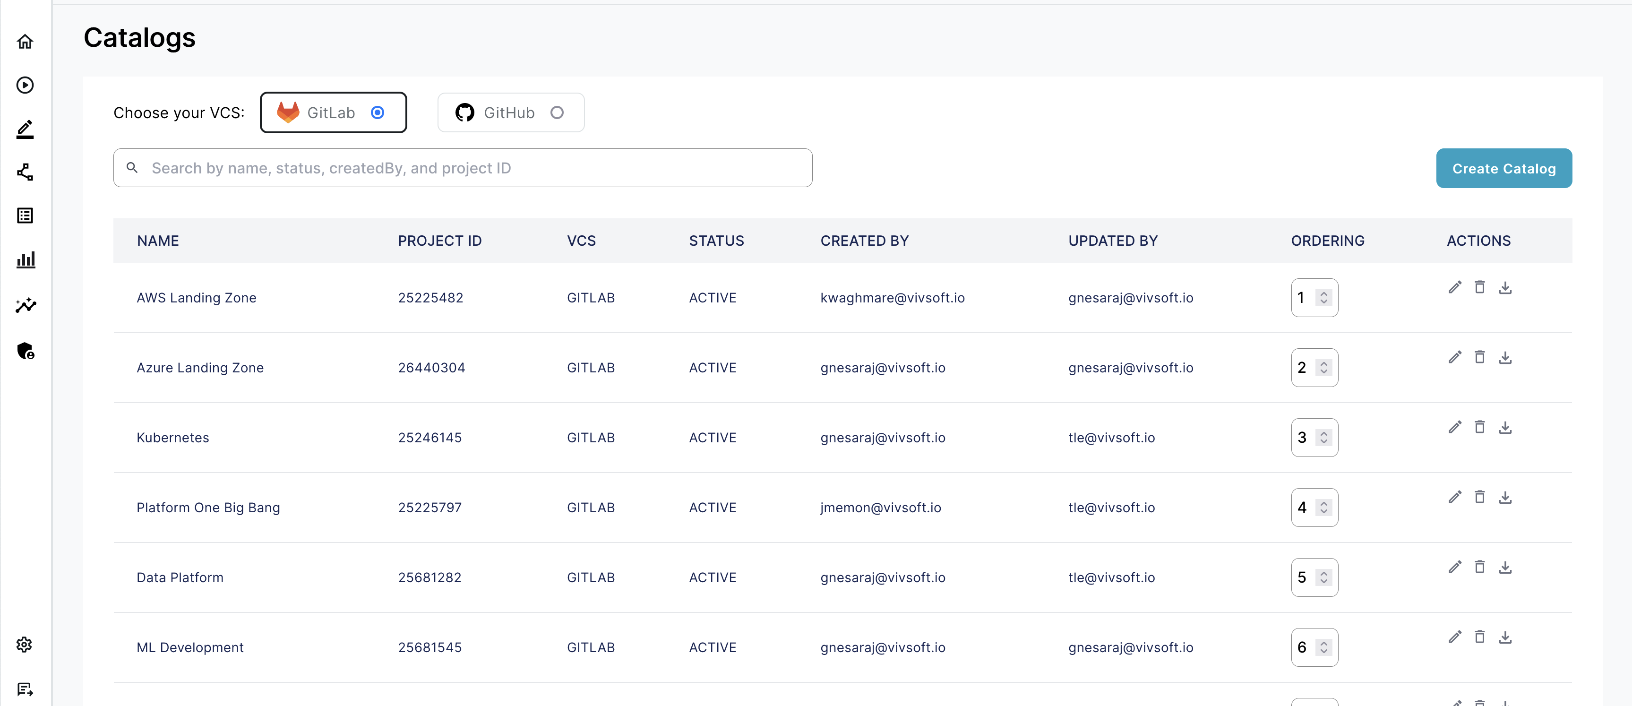
Task: Edit the Kubernetes catalog
Action: pos(1455,427)
